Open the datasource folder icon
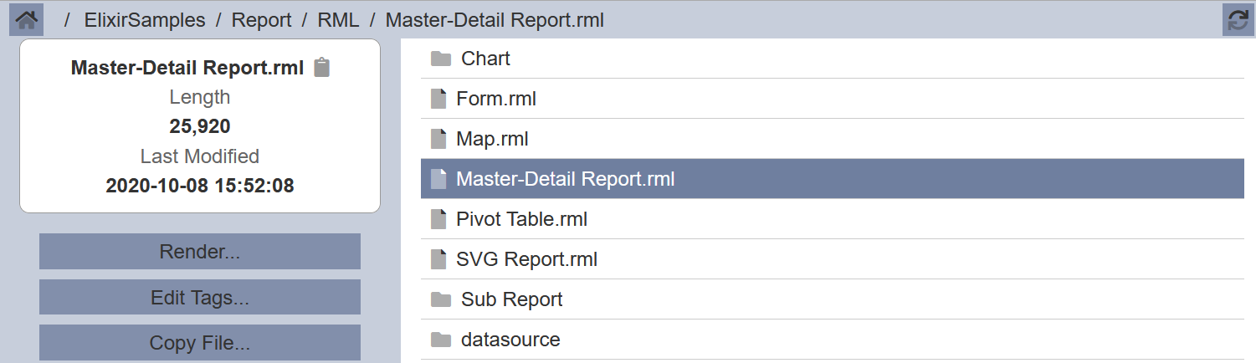Screen dimensions: 1256x363 (x=440, y=340)
